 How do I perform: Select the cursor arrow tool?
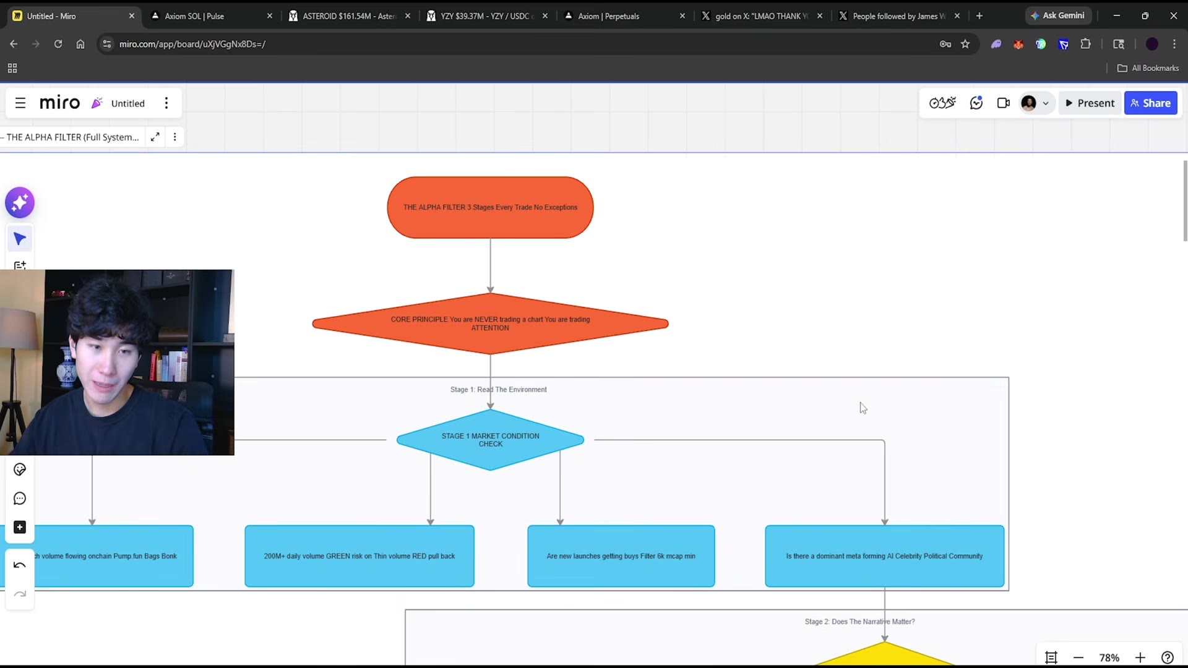[20, 239]
